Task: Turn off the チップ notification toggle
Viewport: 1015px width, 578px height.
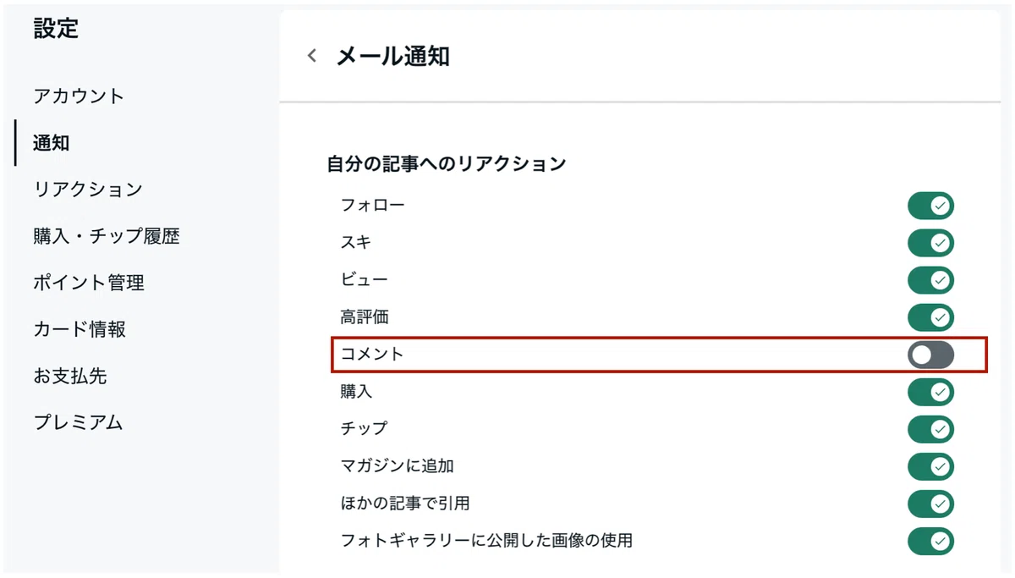Action: (930, 429)
